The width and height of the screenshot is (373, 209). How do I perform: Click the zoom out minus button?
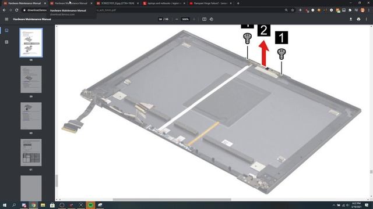pyautogui.click(x=177, y=19)
